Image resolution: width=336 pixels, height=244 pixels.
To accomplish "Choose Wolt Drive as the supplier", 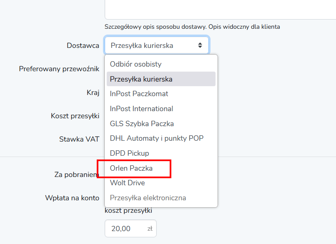I will click(127, 183).
